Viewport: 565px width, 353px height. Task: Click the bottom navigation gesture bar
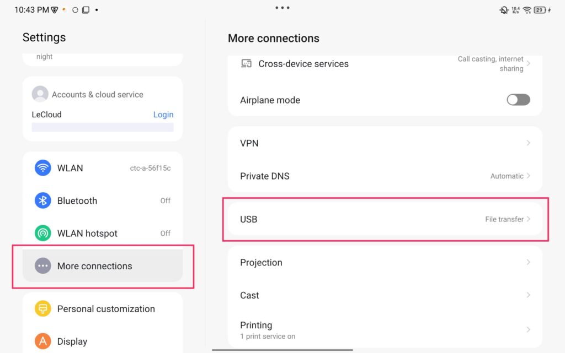[x=282, y=350]
